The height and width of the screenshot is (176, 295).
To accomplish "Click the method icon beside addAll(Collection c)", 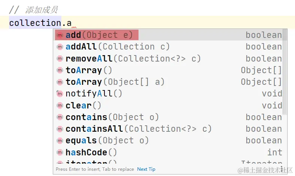I will 60,47.
